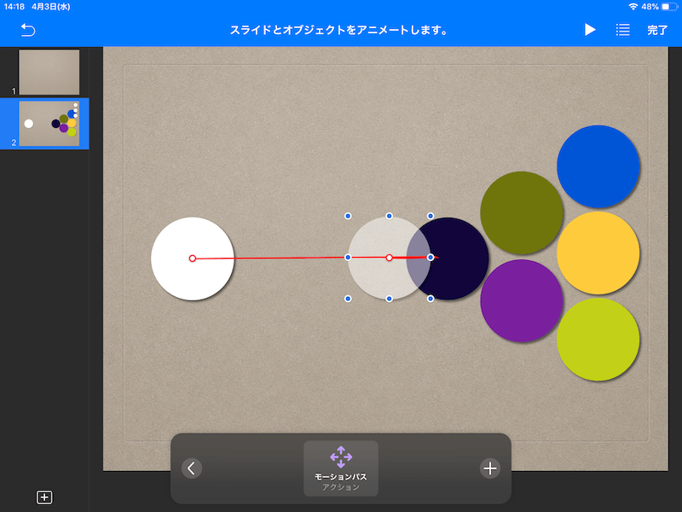
Task: Select the white circle shape
Action: tap(193, 259)
